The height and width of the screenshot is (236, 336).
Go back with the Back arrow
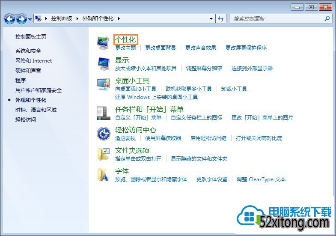pyautogui.click(x=9, y=19)
